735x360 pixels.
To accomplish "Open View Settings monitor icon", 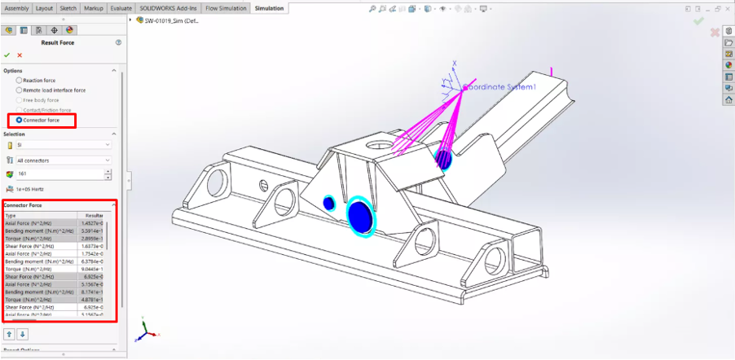I will click(484, 8).
